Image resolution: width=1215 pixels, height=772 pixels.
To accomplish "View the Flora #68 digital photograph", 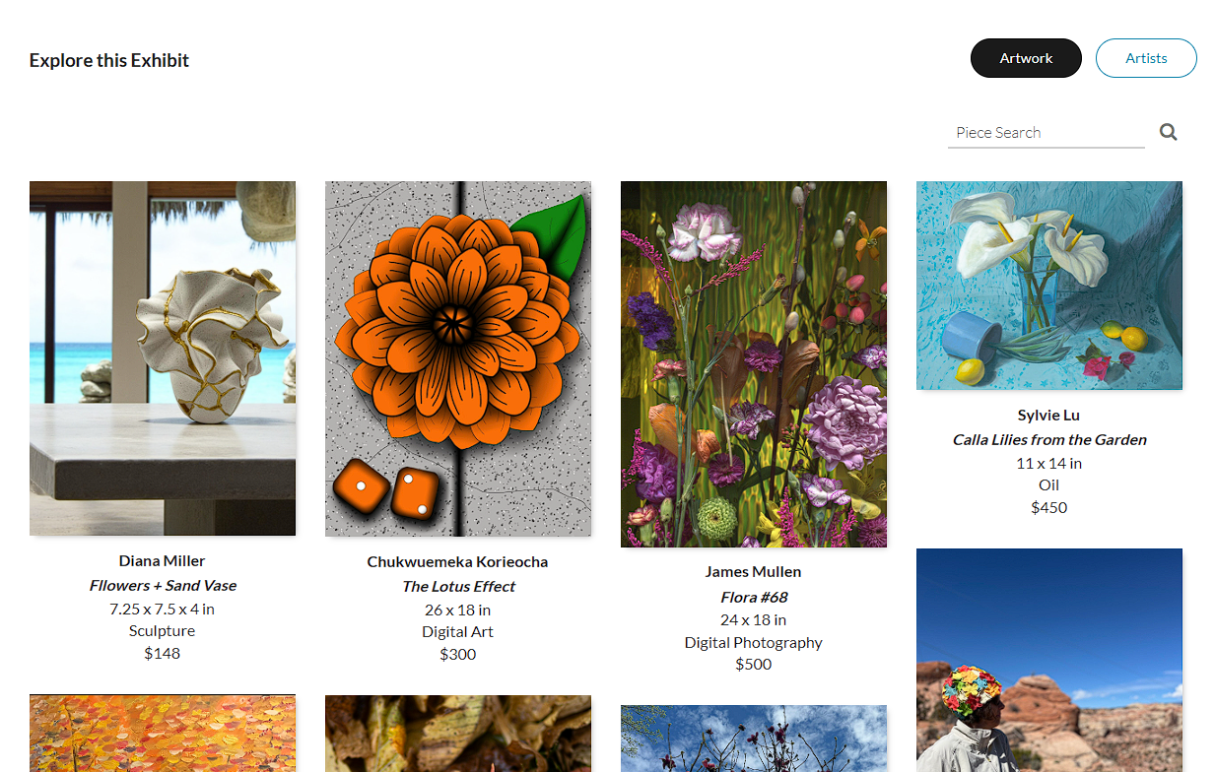I will tap(754, 364).
